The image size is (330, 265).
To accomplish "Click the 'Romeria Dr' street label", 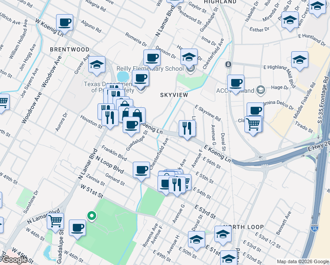I will pyautogui.click(x=136, y=39).
